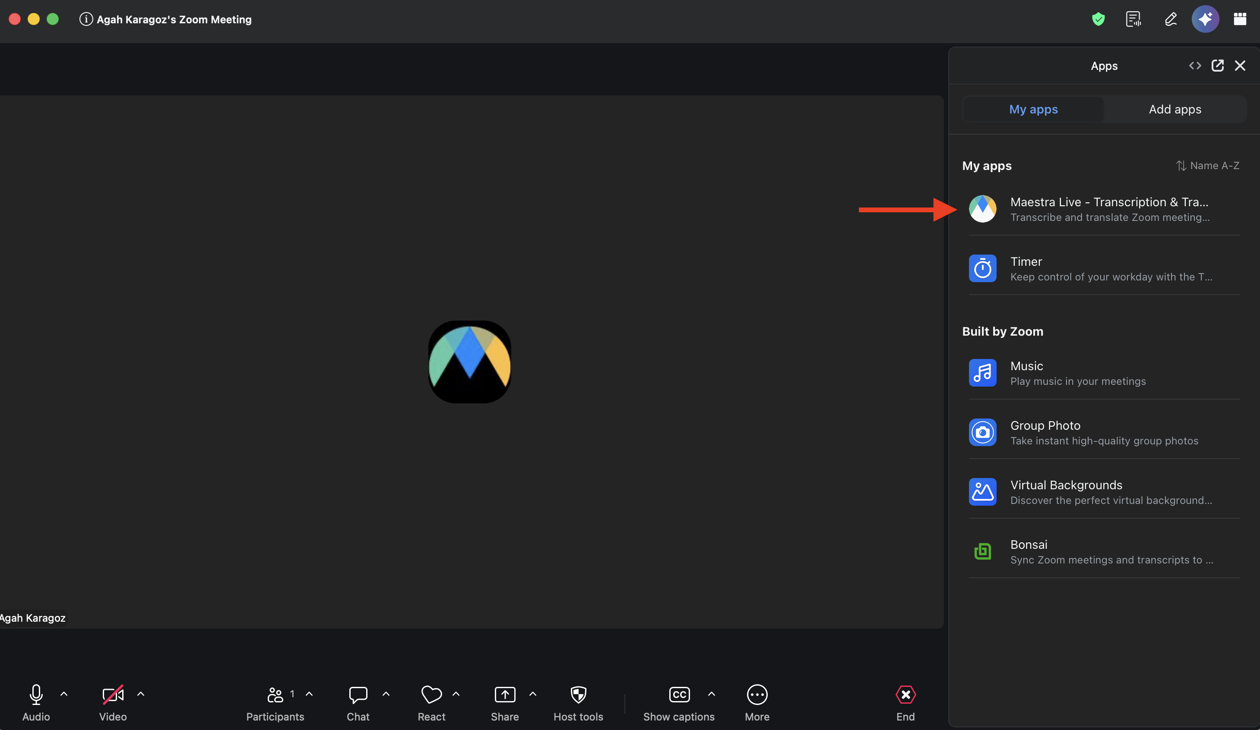Switch to the Add apps tab
This screenshot has height=730, width=1260.
(x=1175, y=110)
